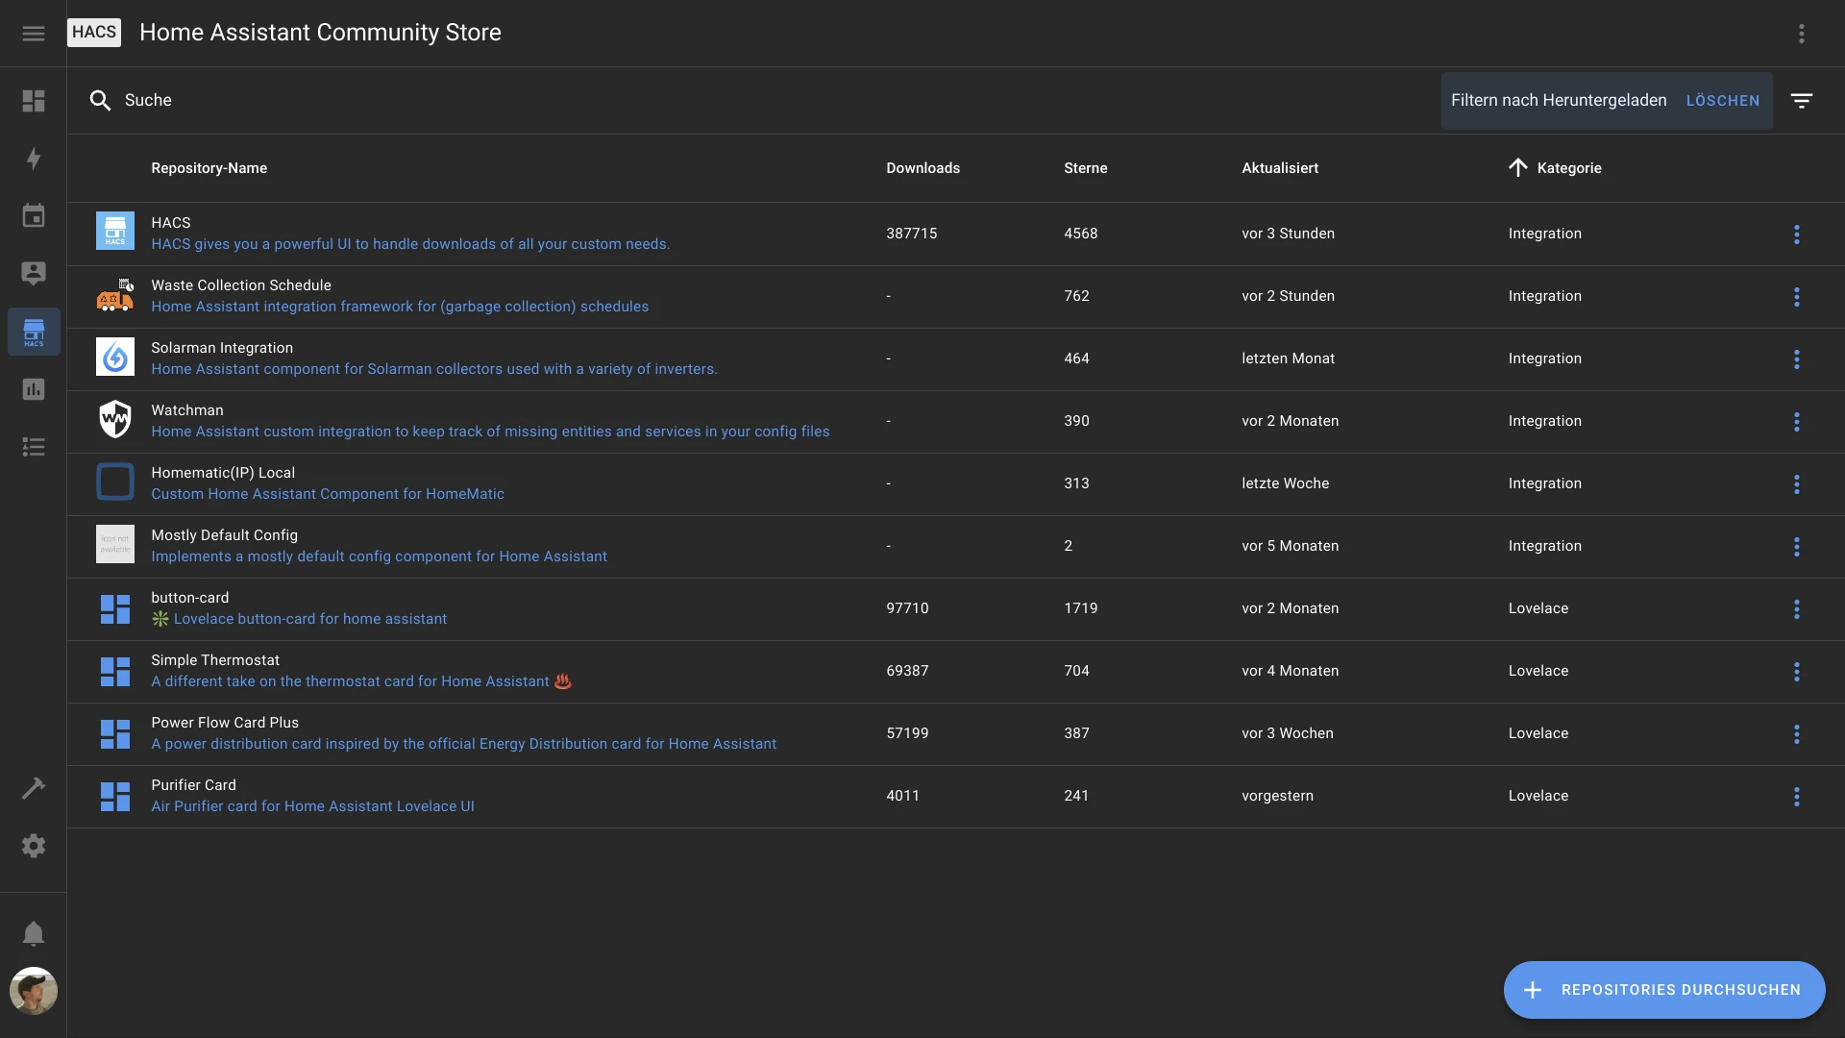The image size is (1845, 1038).
Task: Open HACS repository description link
Action: tap(410, 244)
